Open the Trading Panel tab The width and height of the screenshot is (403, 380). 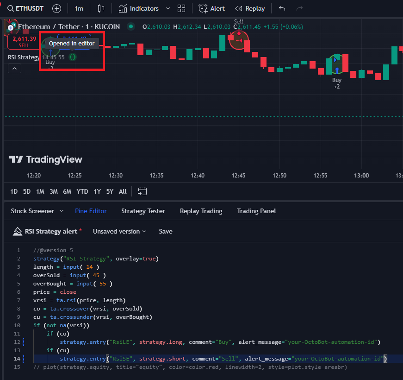[256, 211]
